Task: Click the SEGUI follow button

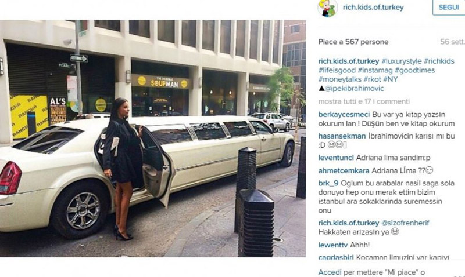Action: (x=449, y=7)
